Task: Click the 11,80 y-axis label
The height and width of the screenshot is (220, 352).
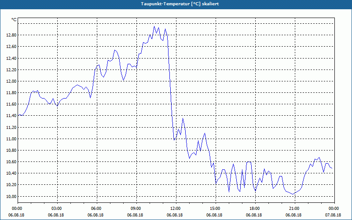Action: (12, 92)
